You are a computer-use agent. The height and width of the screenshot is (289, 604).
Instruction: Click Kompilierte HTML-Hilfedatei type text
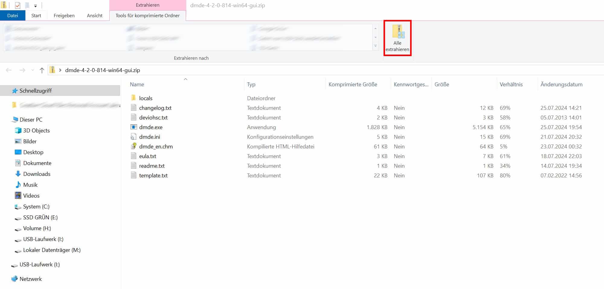(281, 146)
